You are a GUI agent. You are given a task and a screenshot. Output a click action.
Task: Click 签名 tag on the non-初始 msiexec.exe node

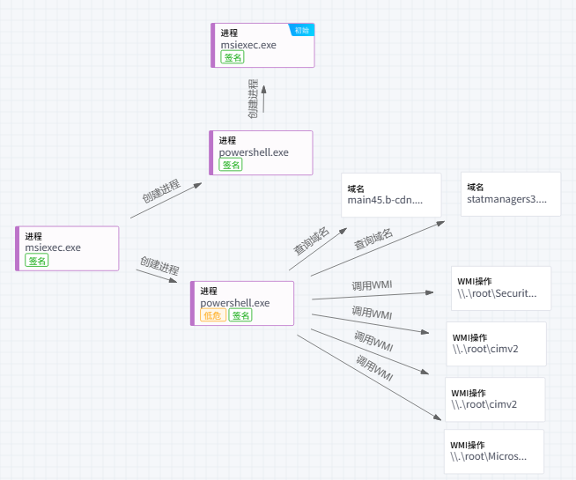(x=37, y=261)
